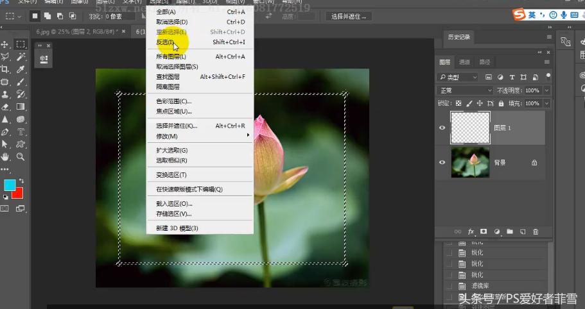Set the cyan foreground color swatch
Screen dimensions: 585x309
pyautogui.click(x=10, y=185)
